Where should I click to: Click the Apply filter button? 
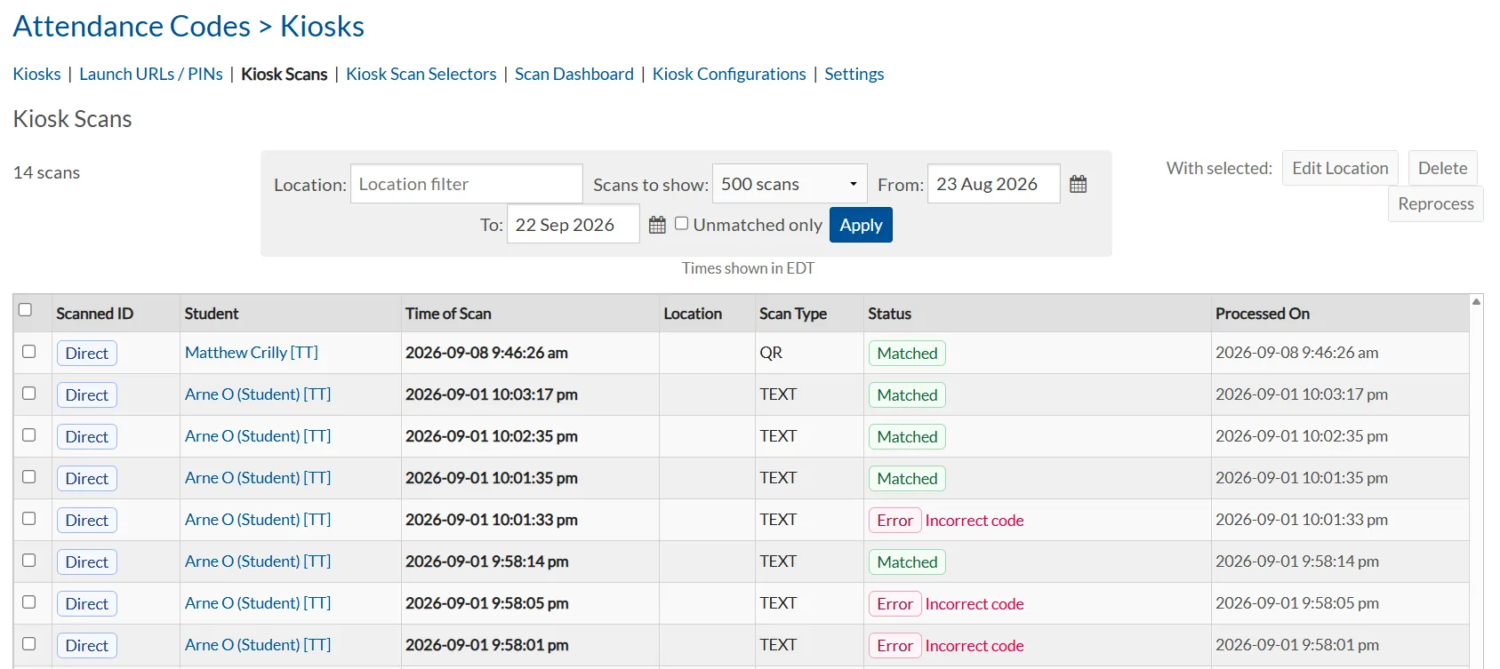[x=861, y=225]
